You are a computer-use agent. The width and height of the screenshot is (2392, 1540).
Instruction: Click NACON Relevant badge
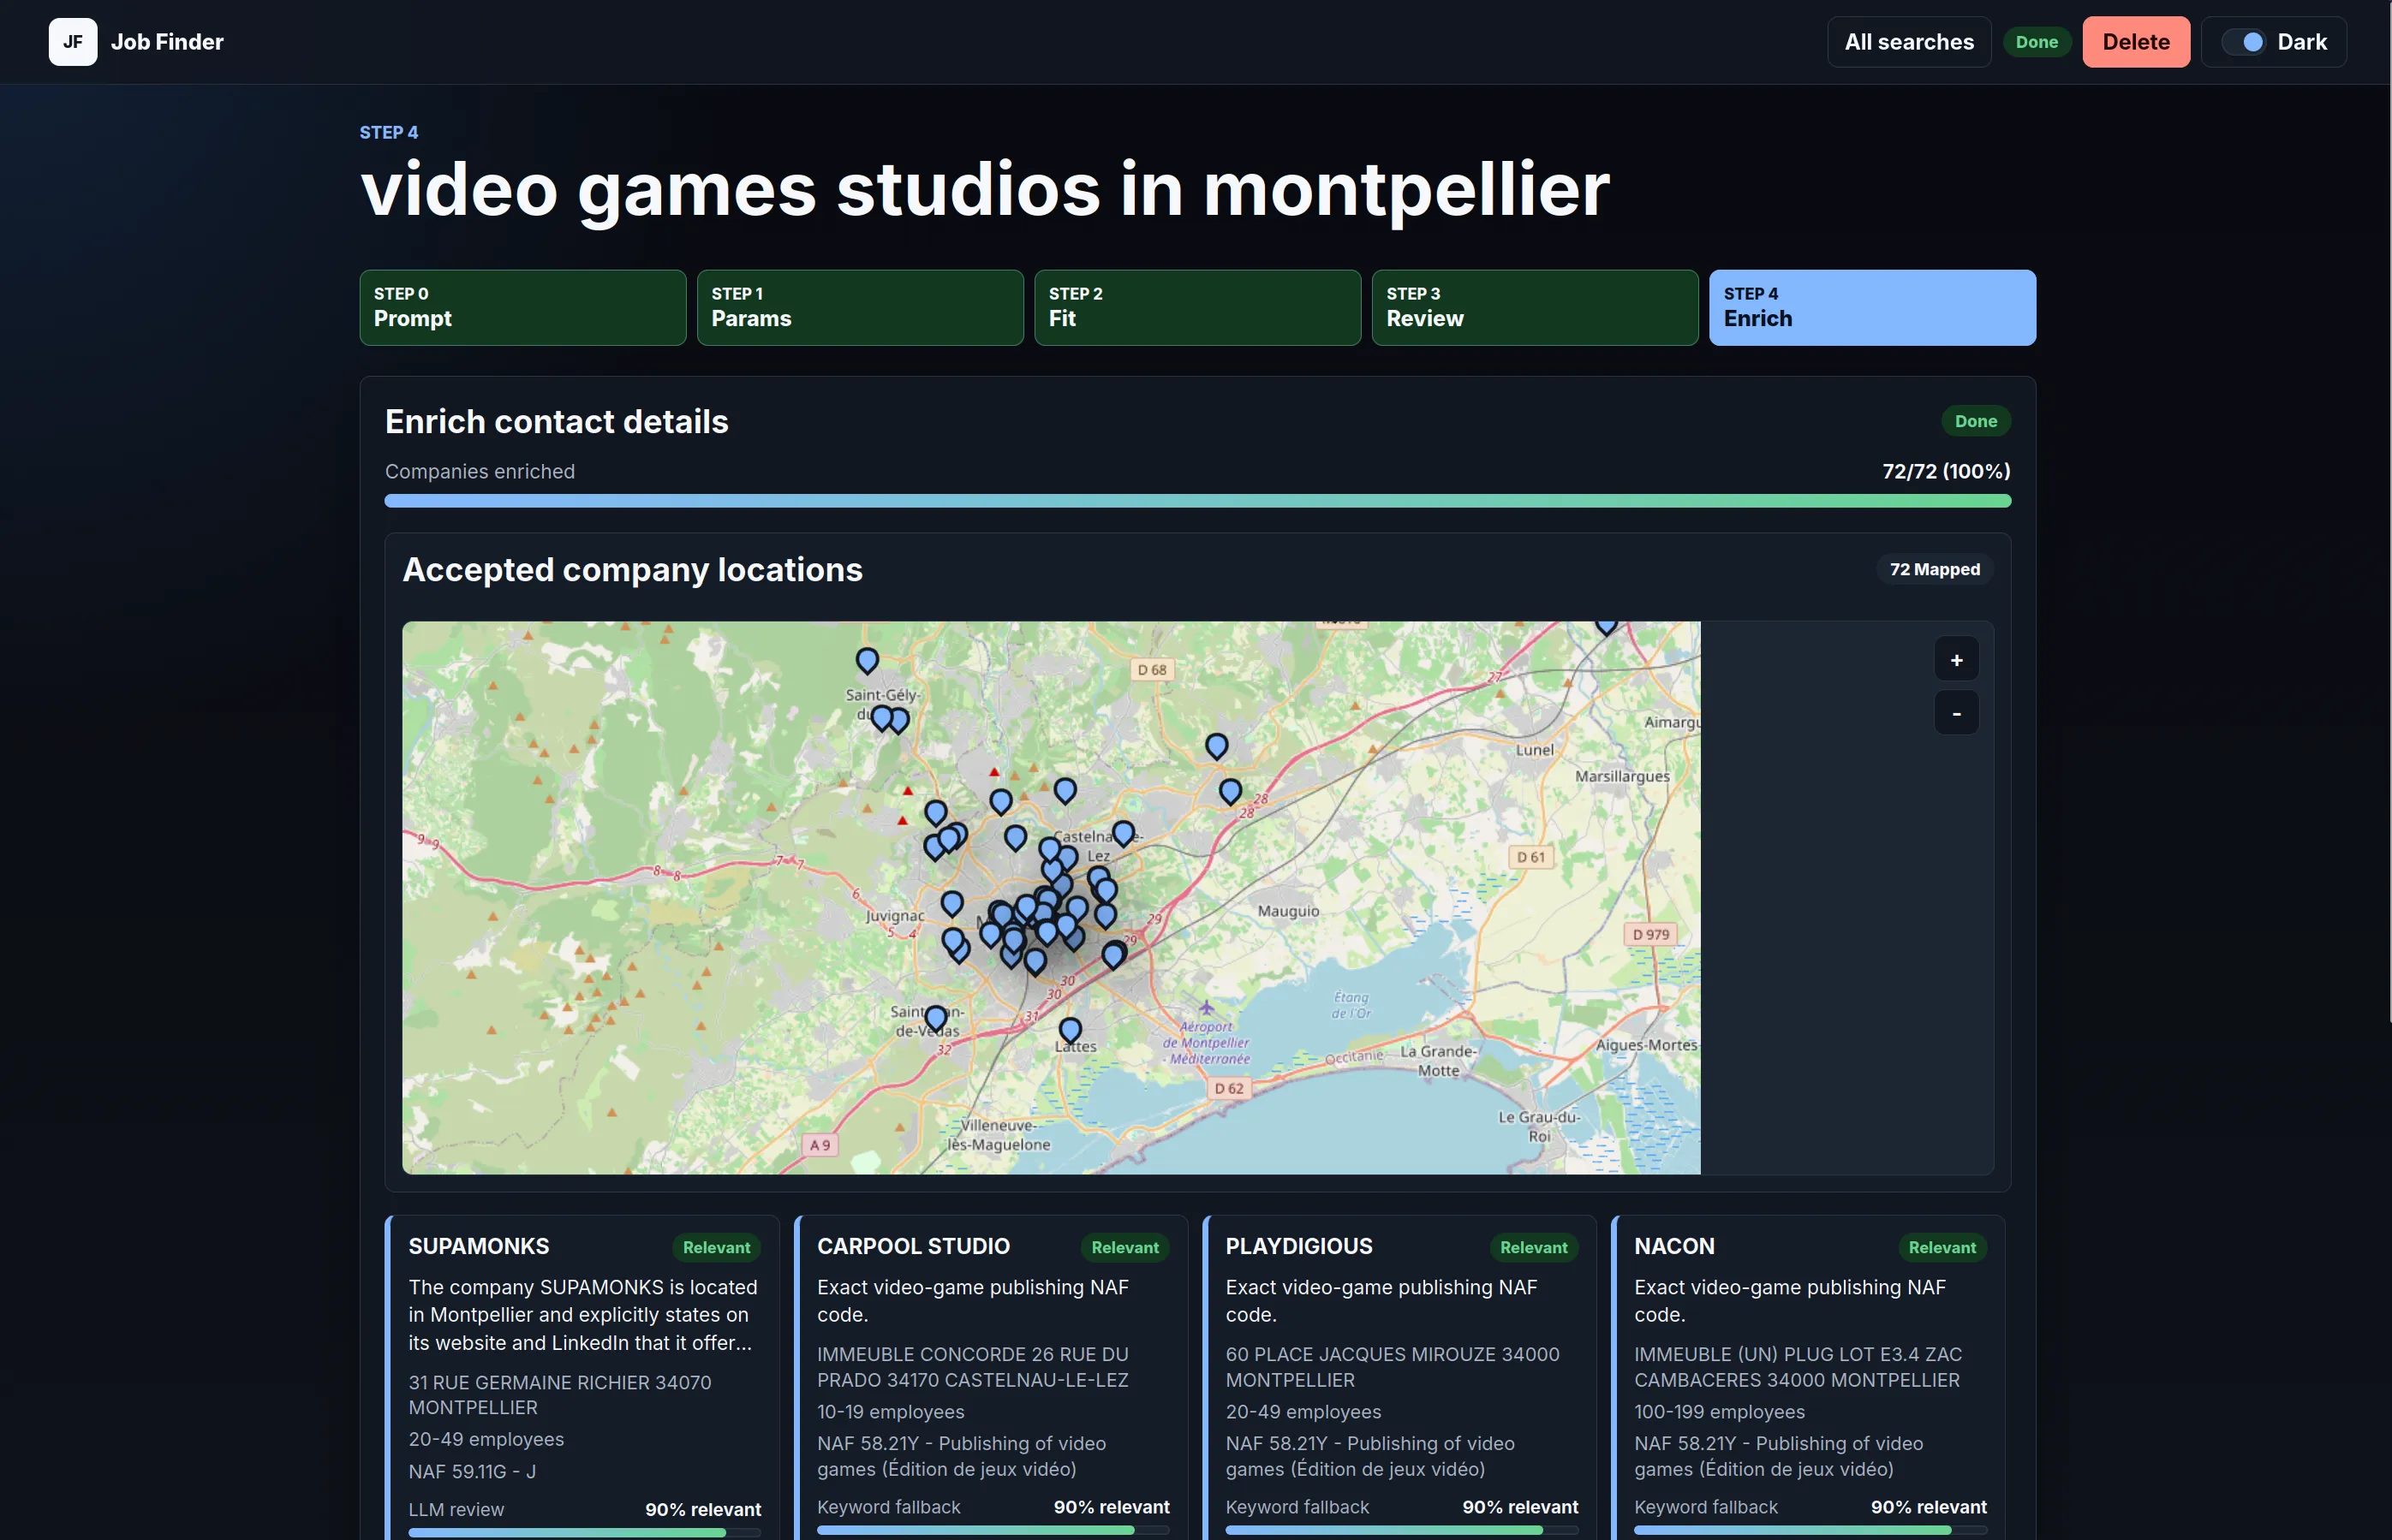point(1942,1247)
